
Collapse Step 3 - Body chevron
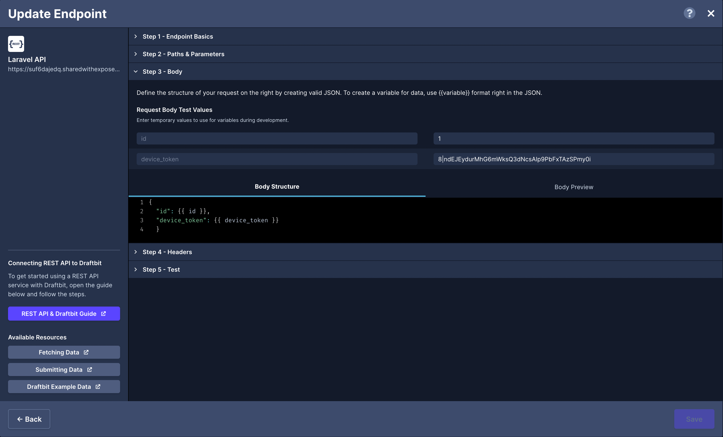tap(136, 71)
